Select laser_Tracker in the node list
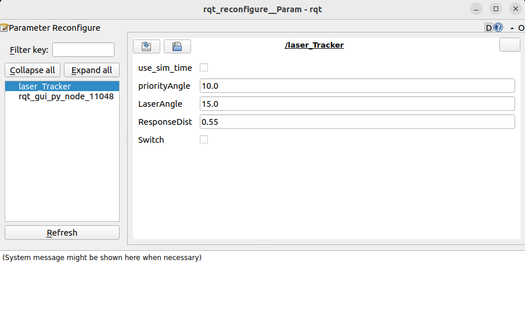This screenshot has height=321, width=525. coord(62,86)
